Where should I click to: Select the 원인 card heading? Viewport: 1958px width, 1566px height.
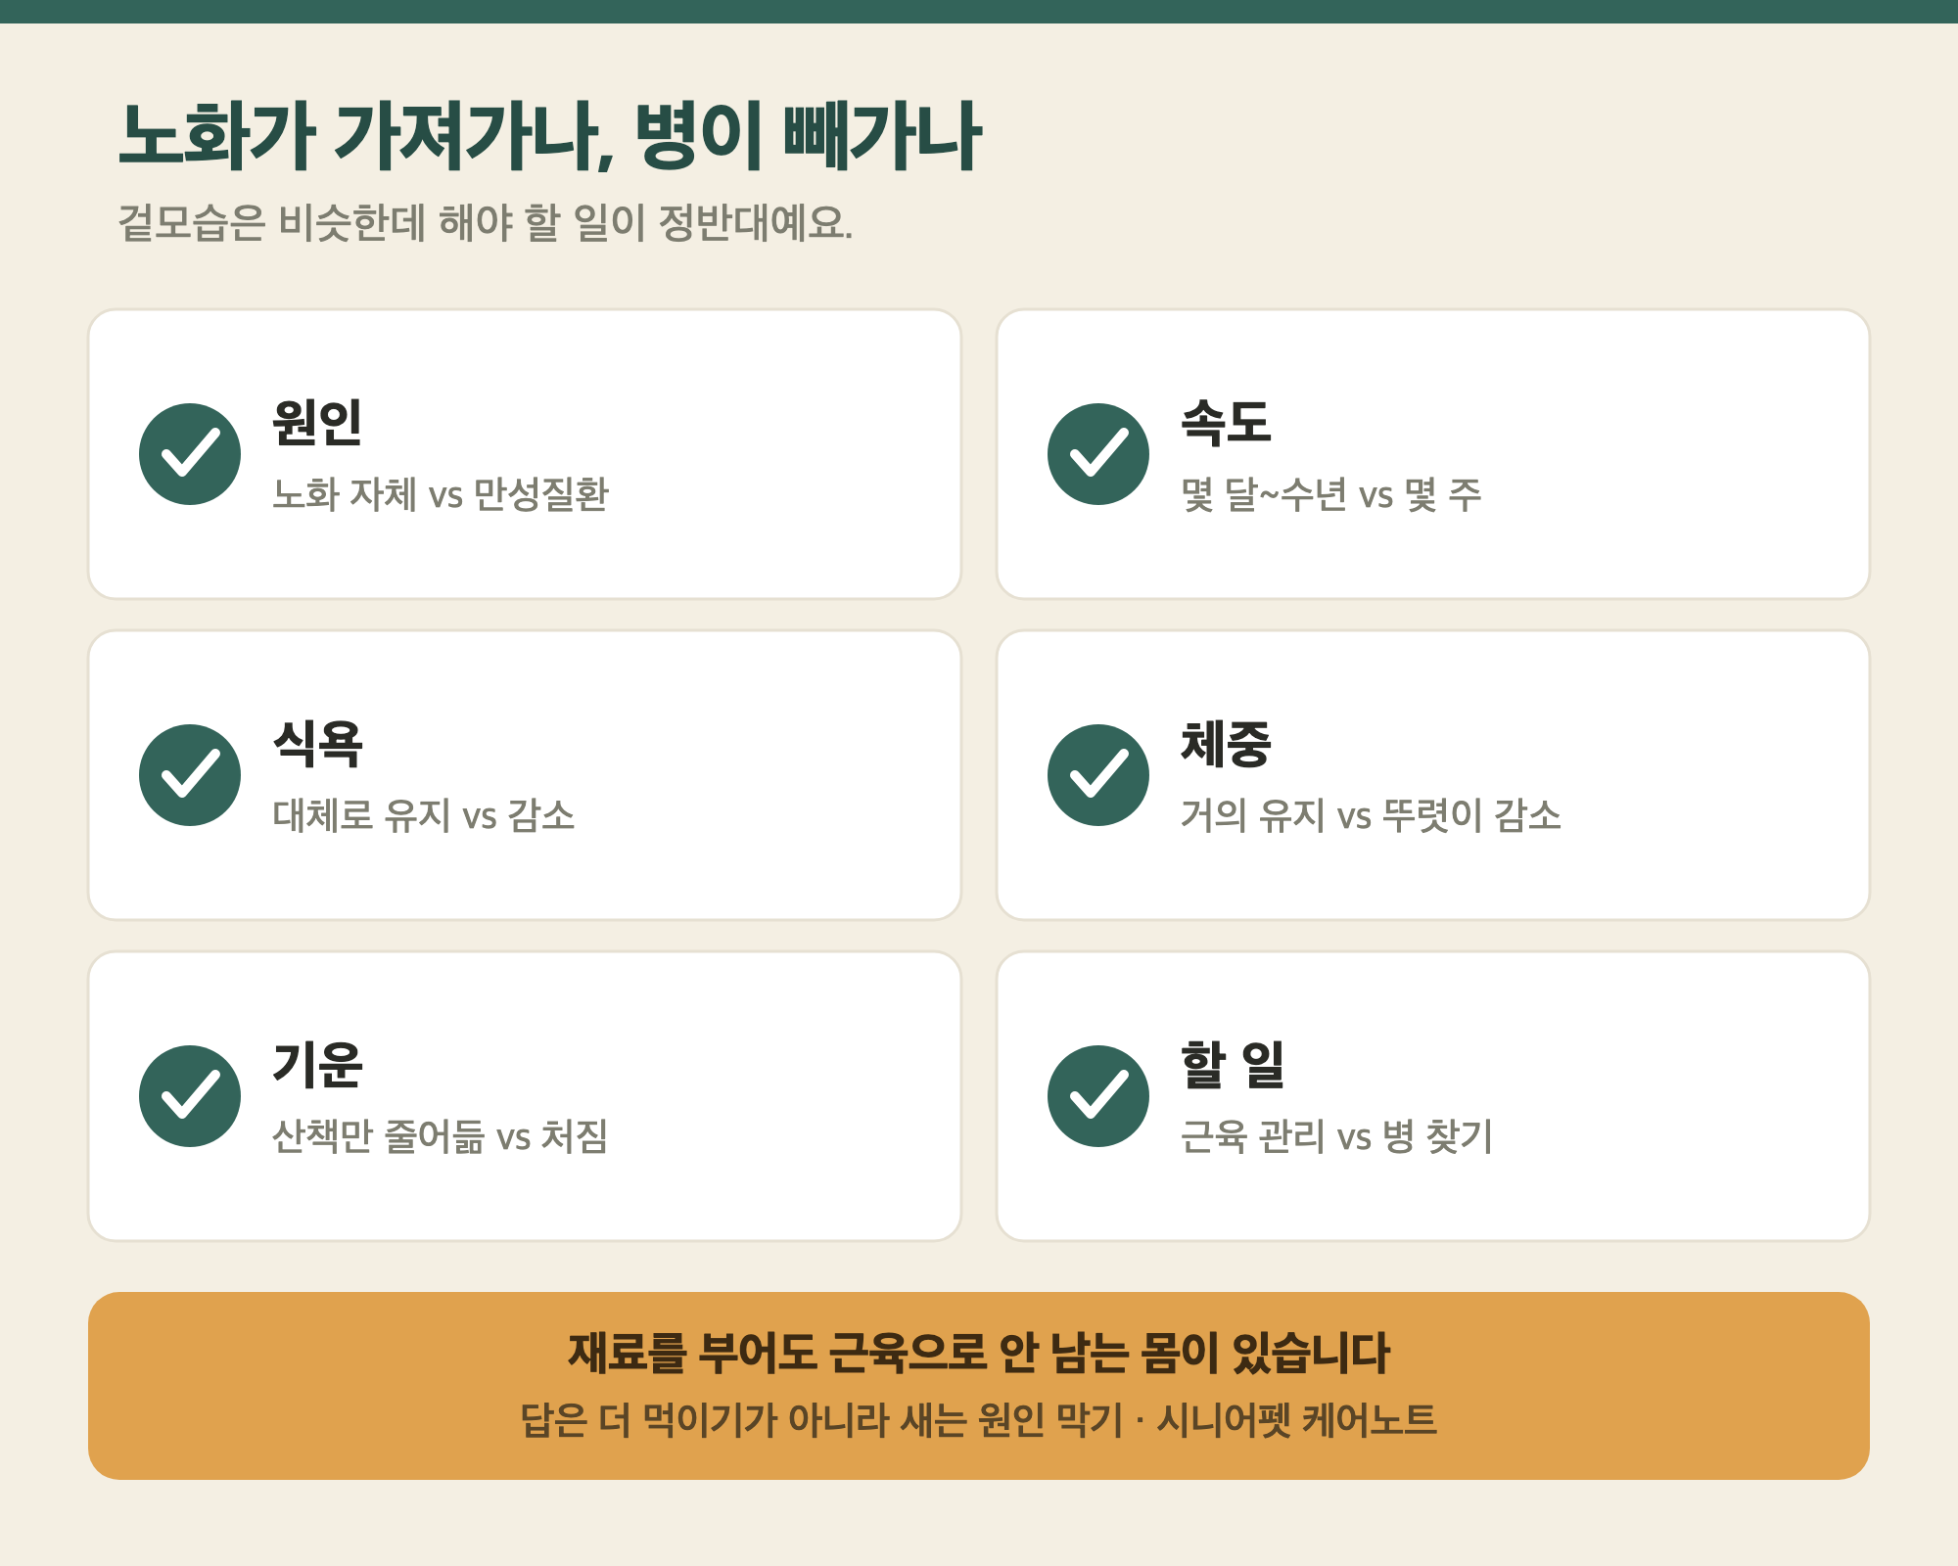coord(317,423)
